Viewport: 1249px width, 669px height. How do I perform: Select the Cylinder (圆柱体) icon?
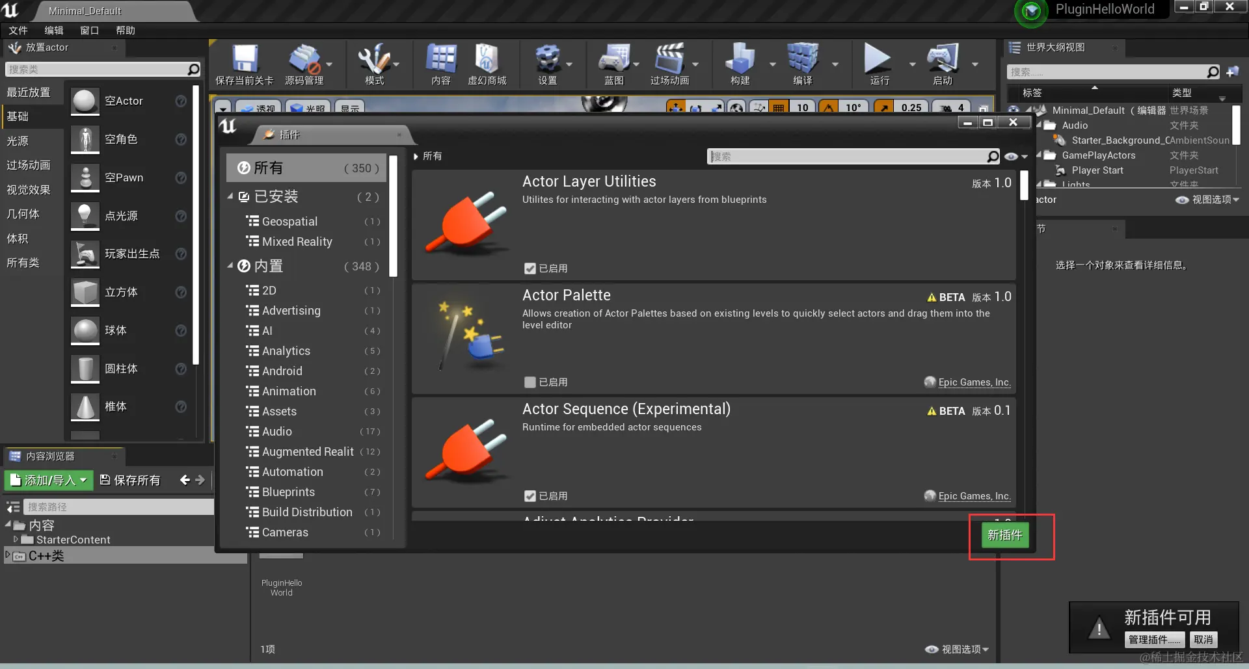85,369
